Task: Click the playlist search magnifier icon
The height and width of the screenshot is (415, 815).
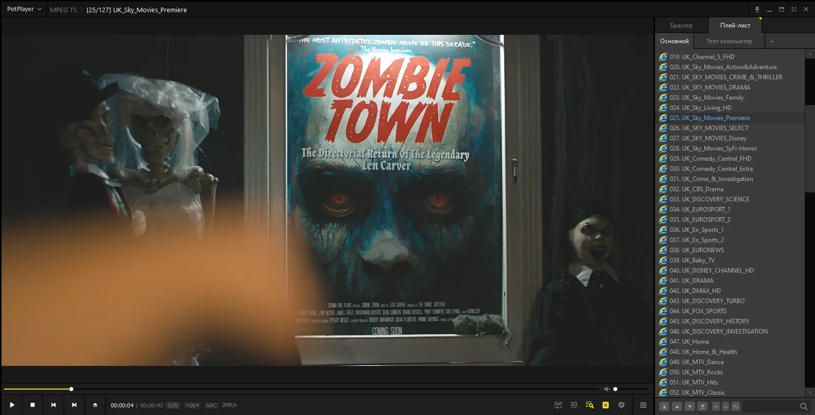Action: click(804, 406)
